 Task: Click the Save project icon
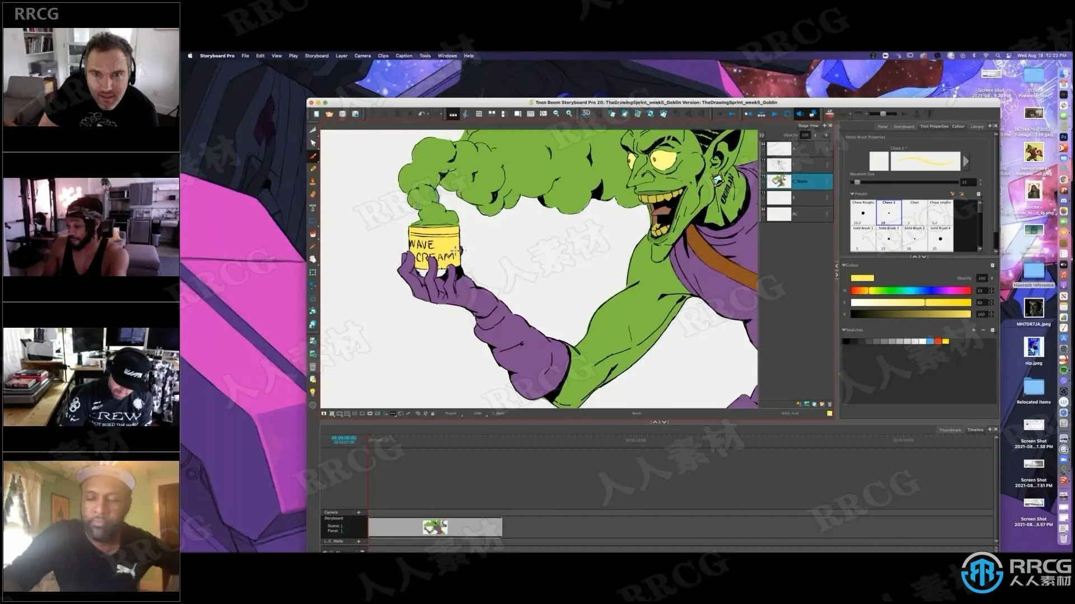tap(342, 114)
